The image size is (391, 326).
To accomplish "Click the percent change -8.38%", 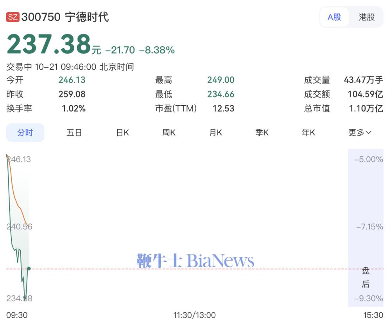I will click(x=157, y=50).
